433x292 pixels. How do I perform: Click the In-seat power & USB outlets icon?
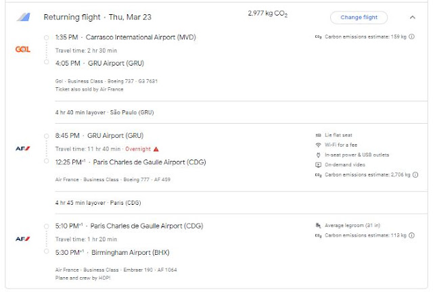[x=318, y=155]
